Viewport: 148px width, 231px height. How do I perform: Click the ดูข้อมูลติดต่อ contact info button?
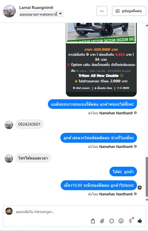click(x=129, y=11)
